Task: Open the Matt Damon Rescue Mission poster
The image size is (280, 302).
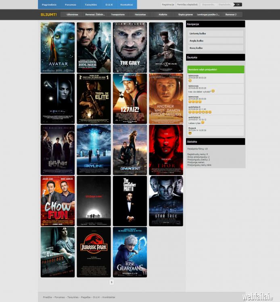Action: click(x=166, y=99)
